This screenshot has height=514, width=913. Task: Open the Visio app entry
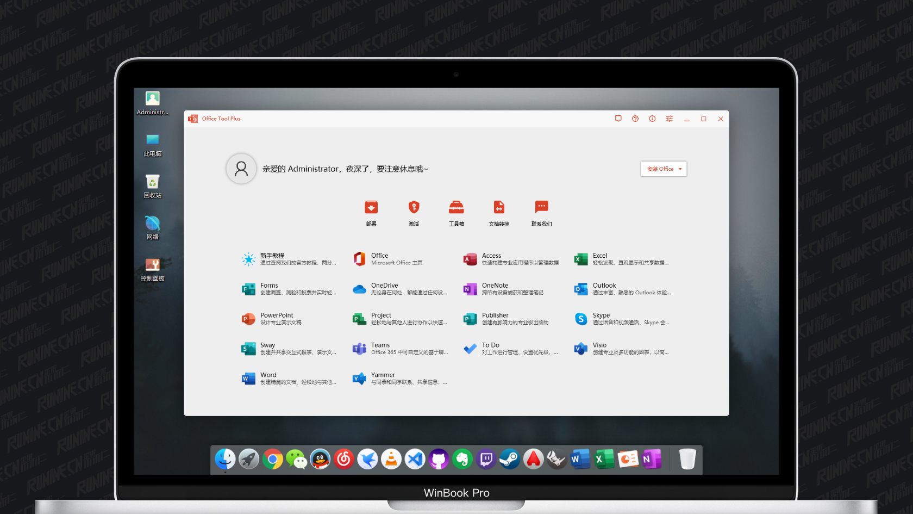(622, 349)
